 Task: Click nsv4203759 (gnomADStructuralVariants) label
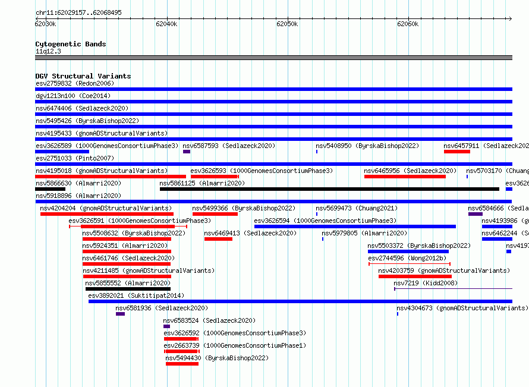[444, 270]
